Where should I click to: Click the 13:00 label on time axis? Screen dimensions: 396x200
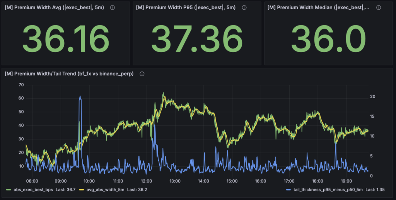tap(175, 181)
